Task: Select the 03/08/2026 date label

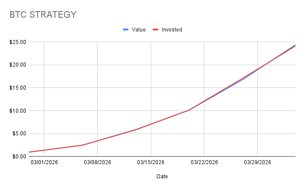Action: pyautogui.click(x=98, y=162)
